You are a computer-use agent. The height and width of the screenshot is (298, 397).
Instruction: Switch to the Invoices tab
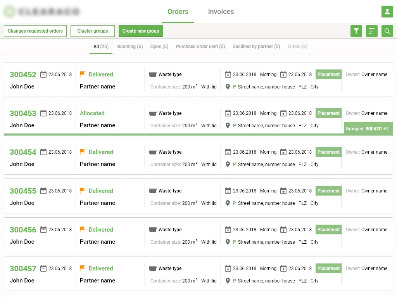click(221, 12)
